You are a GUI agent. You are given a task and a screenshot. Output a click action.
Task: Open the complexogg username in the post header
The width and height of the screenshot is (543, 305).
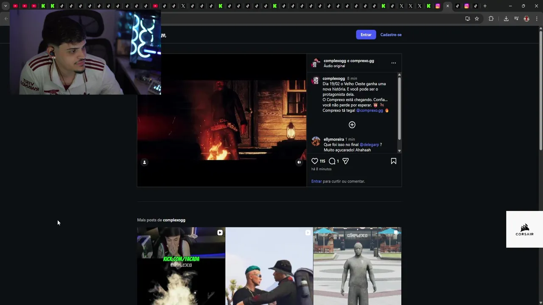click(x=335, y=61)
